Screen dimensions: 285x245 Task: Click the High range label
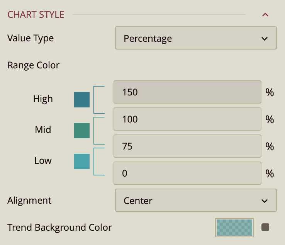click(x=43, y=99)
